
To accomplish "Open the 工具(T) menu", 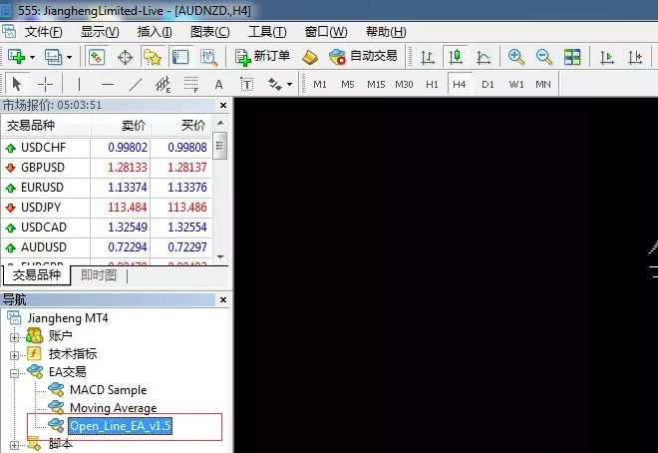I will [x=267, y=32].
